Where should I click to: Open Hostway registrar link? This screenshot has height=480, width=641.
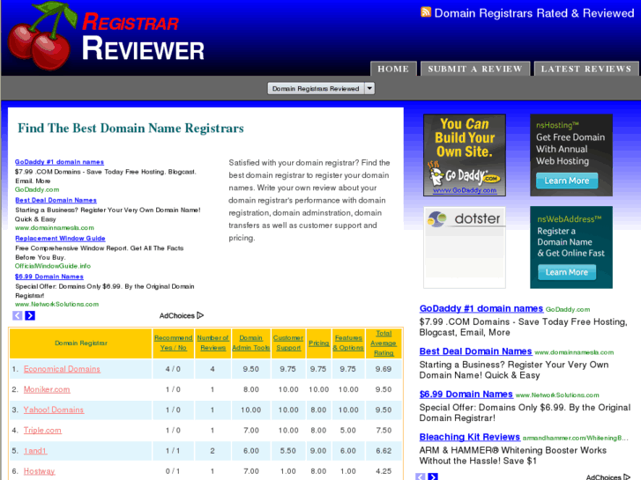pos(40,471)
